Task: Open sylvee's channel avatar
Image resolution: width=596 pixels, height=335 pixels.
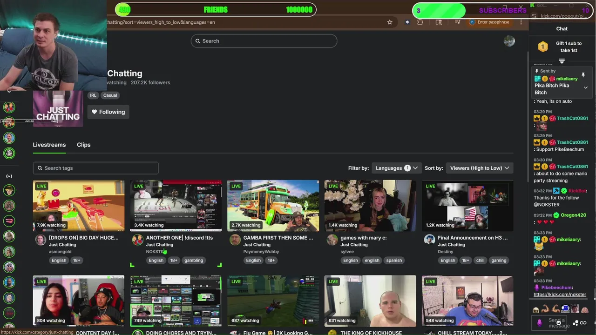Action: point(332,240)
